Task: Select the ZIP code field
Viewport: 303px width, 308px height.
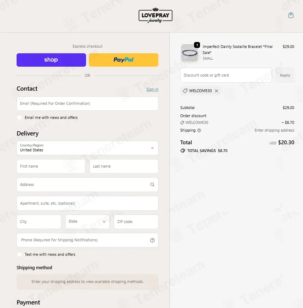Action: [136, 222]
